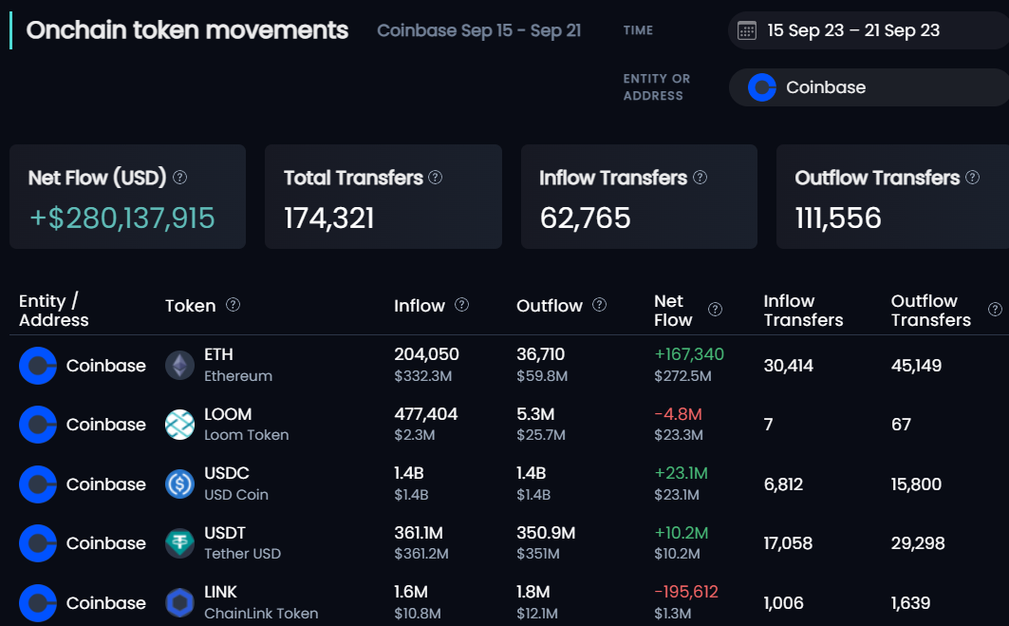
Task: Sort by the Outflow column header
Action: pyautogui.click(x=550, y=305)
